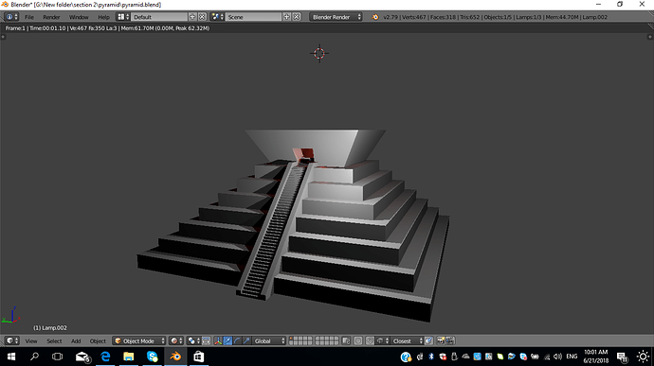Open the Mail app from taskbar
Image resolution: width=654 pixels, height=366 pixels.
tap(82, 357)
